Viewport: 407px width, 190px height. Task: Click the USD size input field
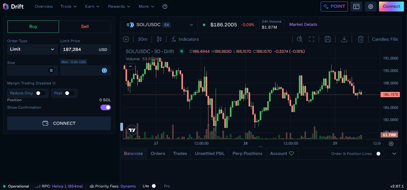click(85, 70)
